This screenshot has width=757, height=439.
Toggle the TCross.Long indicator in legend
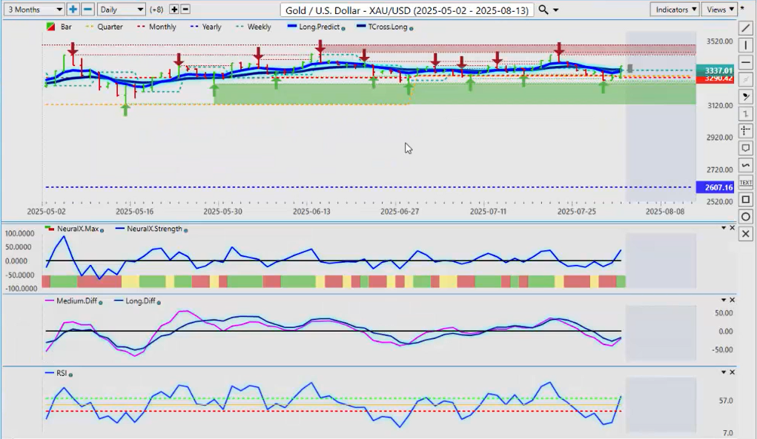click(384, 27)
